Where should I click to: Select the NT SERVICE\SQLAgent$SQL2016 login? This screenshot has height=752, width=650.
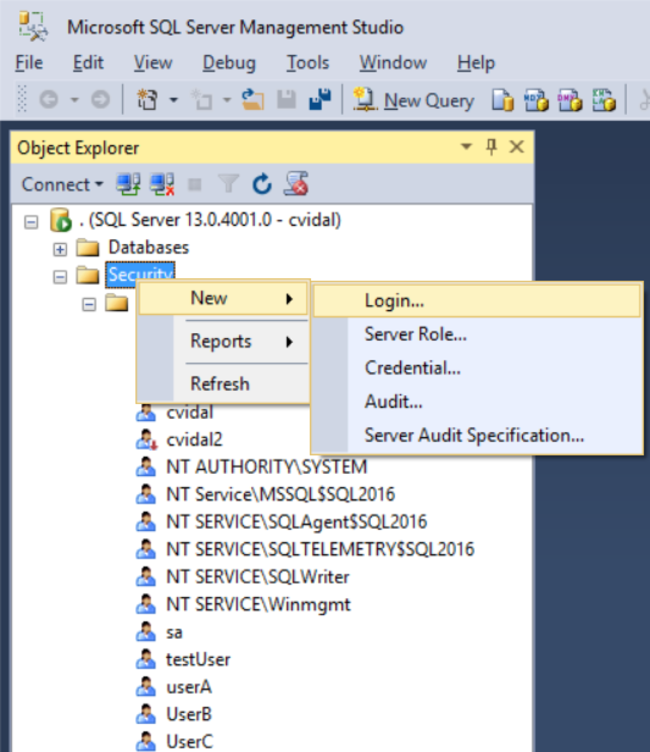click(297, 522)
